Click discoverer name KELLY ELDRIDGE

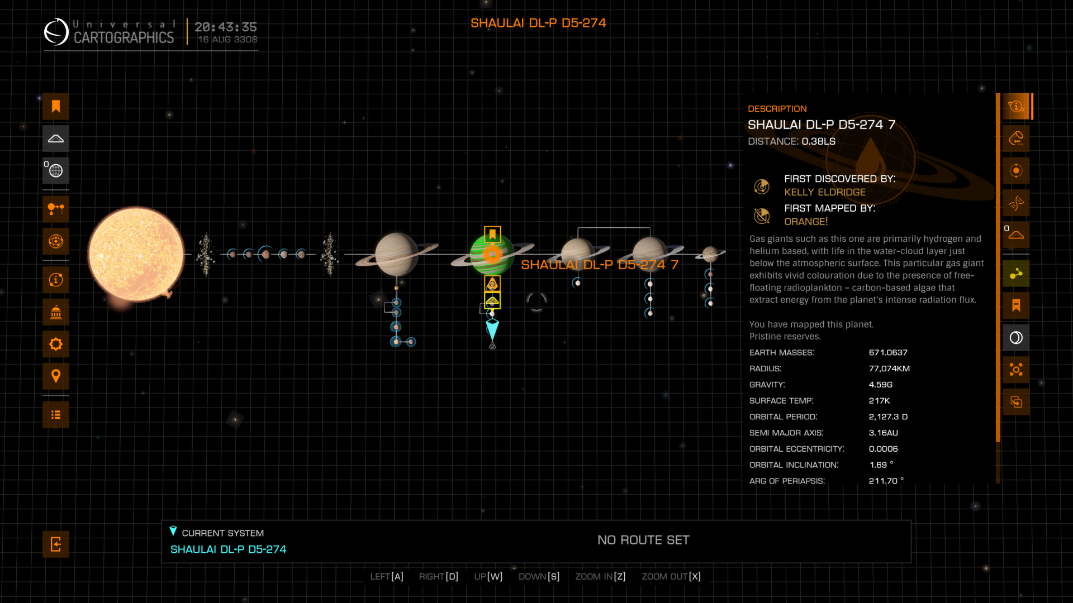[825, 192]
